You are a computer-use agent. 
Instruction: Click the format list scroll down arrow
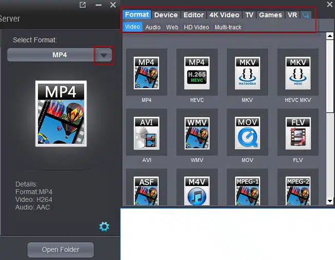(x=330, y=201)
